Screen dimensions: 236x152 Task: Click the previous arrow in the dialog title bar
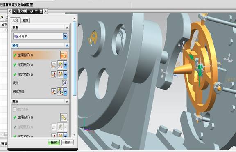pyautogui.click(x=10, y=11)
